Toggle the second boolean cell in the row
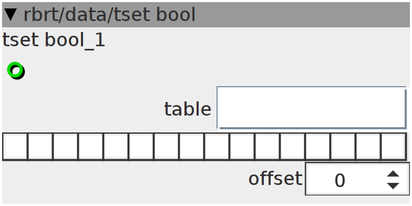The height and width of the screenshot is (206, 412). [x=40, y=146]
